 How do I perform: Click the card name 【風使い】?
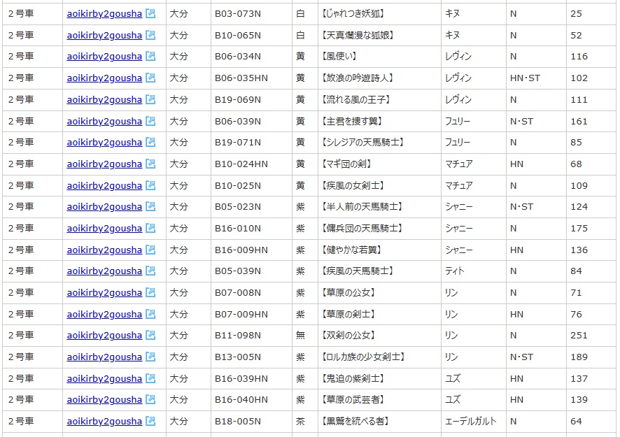point(339,57)
